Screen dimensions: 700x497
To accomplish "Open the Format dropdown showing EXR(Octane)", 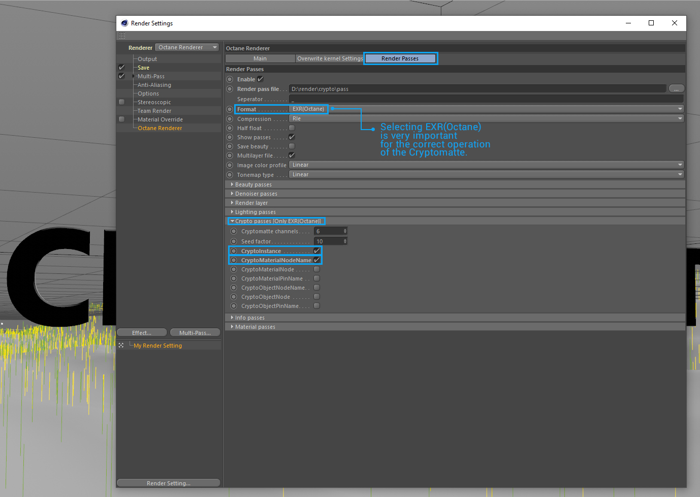I will coord(487,109).
